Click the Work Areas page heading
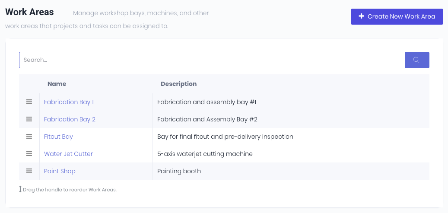This screenshot has height=213, width=448. coord(29,12)
